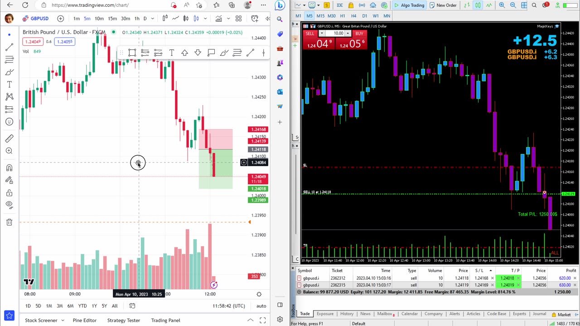
Task: Toggle auto scale on TradingView chart
Action: (x=261, y=306)
